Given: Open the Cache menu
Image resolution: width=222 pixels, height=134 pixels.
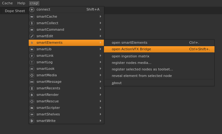Looking at the screenshot, I should pos(7,3).
